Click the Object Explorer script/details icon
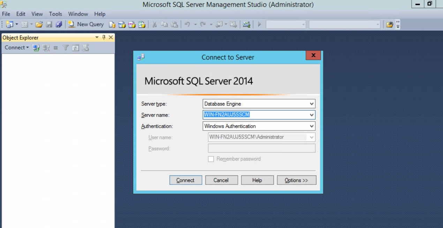Screen dimensions: 443x228 (x=85, y=48)
